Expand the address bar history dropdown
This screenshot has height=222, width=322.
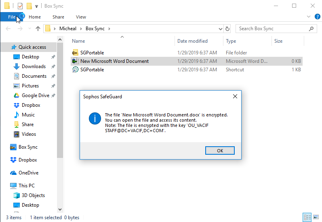tap(220, 29)
